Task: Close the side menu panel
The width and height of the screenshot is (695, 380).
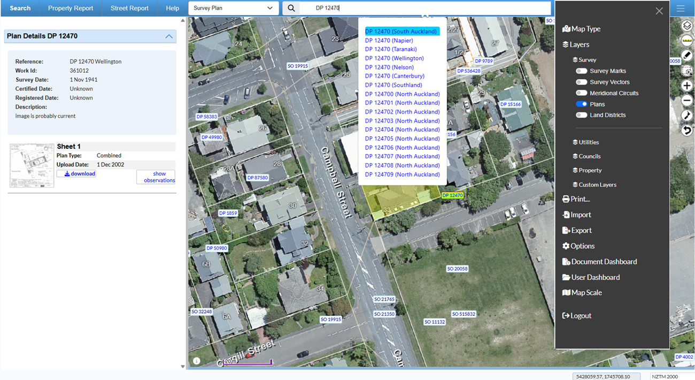Action: point(659,11)
